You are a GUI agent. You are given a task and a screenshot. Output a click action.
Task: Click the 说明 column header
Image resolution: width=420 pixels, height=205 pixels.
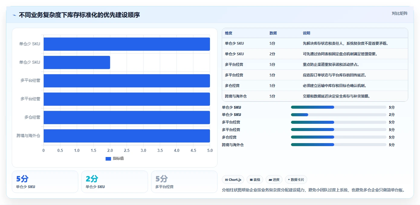click(306, 33)
